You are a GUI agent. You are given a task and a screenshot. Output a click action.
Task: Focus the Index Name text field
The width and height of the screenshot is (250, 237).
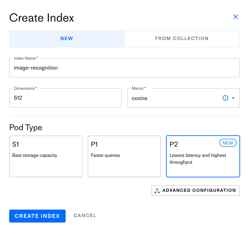[x=124, y=68]
